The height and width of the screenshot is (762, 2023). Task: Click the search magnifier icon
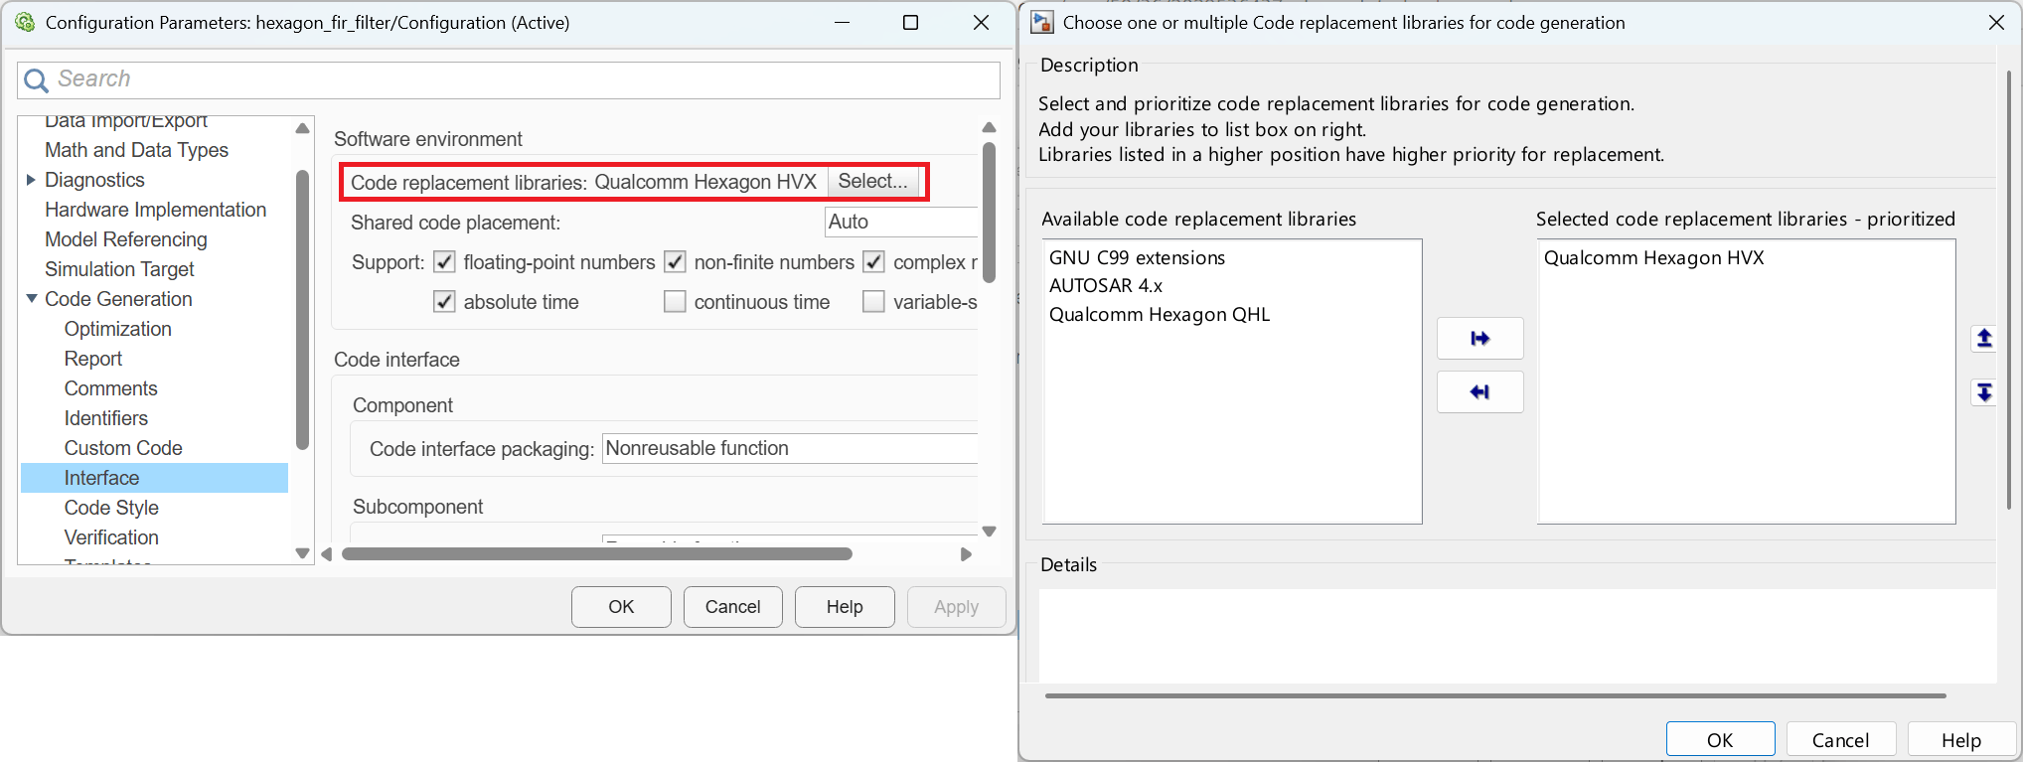click(36, 80)
